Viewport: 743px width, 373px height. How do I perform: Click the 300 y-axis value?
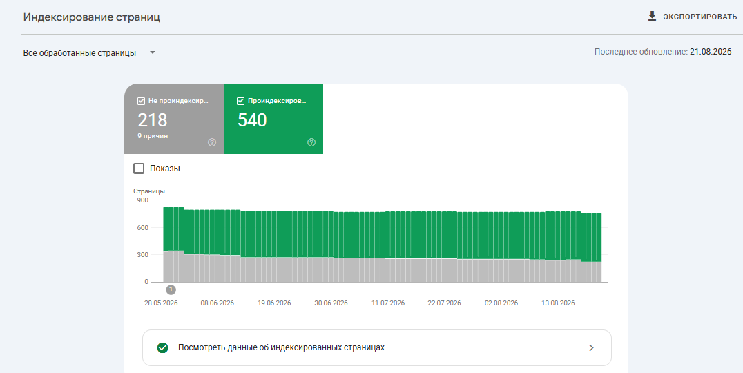point(143,255)
